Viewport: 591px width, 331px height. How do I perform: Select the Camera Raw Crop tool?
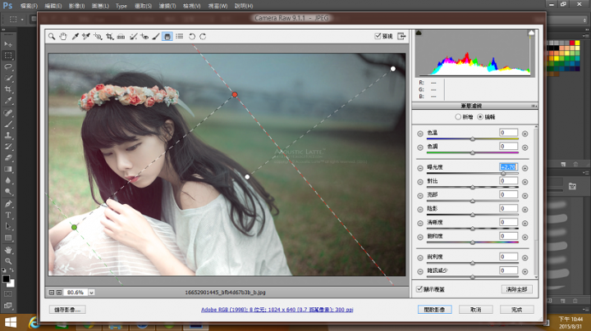(x=109, y=37)
